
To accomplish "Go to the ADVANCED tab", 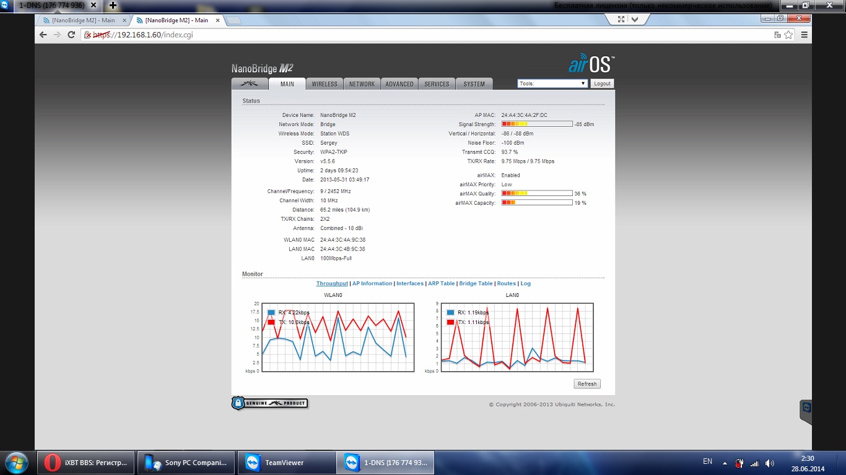I will [x=399, y=84].
